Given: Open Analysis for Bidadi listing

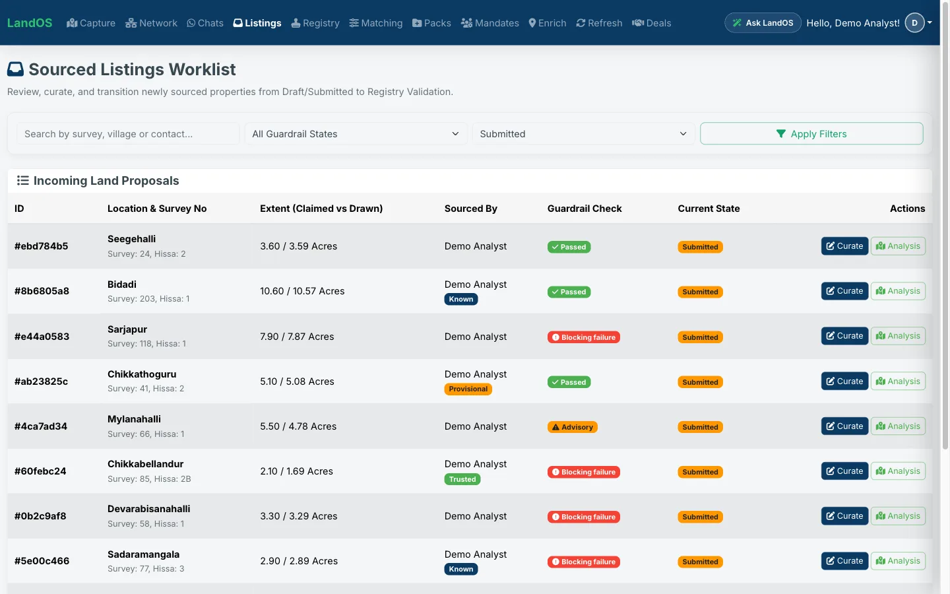Looking at the screenshot, I should pos(898,291).
